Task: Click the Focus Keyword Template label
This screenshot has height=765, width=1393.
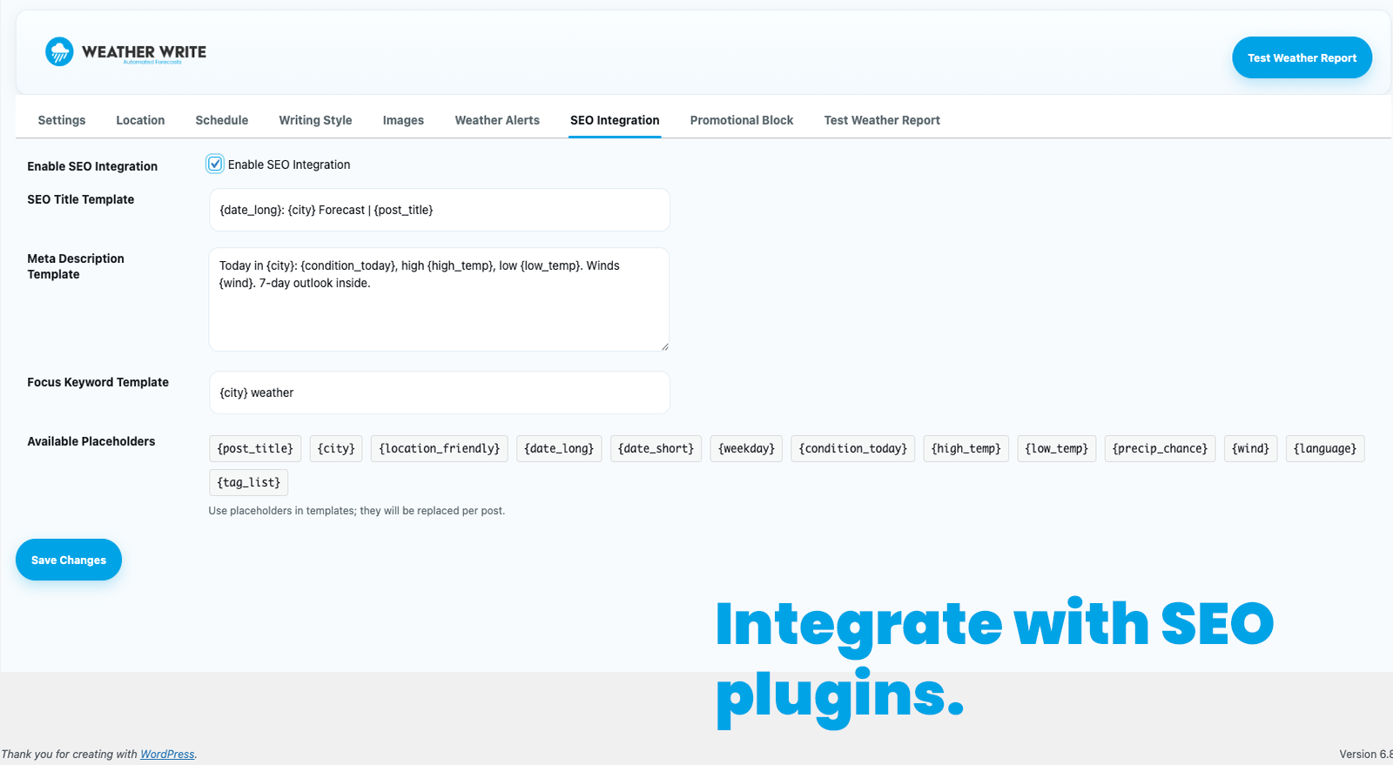Action: 98,382
